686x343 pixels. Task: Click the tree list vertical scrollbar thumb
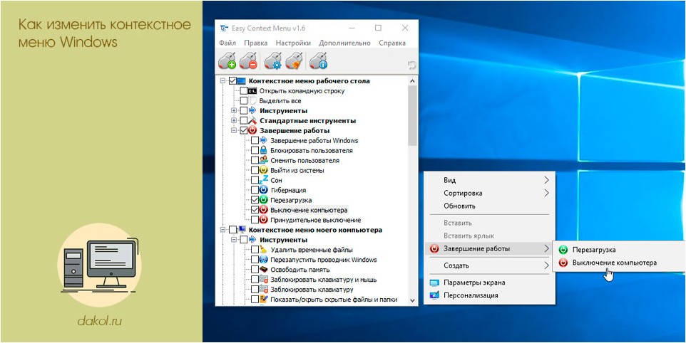412,116
